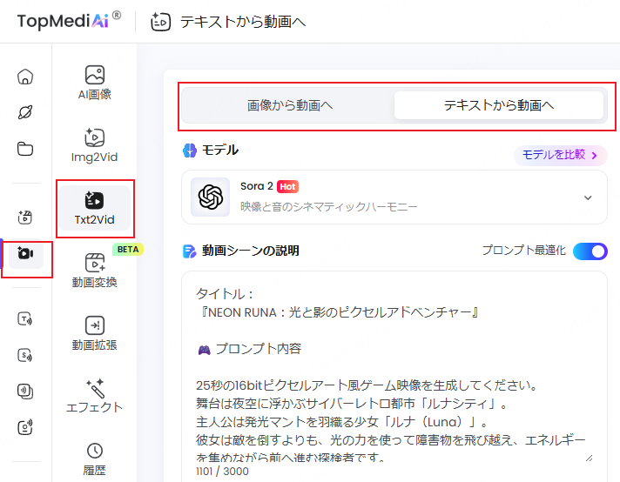620x482 pixels.
Task: Click the text-to-video header icon
Action: (160, 22)
